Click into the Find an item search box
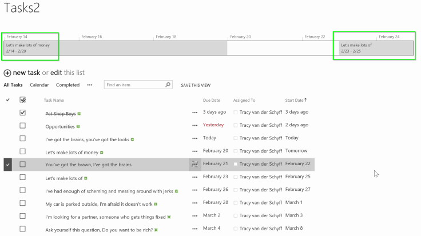The image size is (421, 236). pos(134,85)
